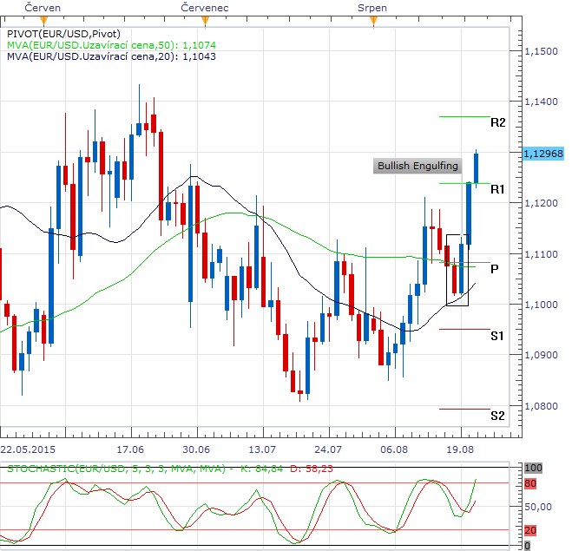Select the PIVOT(EUR/USD,Pivot) indicator label
The image size is (572, 551).
tap(62, 33)
